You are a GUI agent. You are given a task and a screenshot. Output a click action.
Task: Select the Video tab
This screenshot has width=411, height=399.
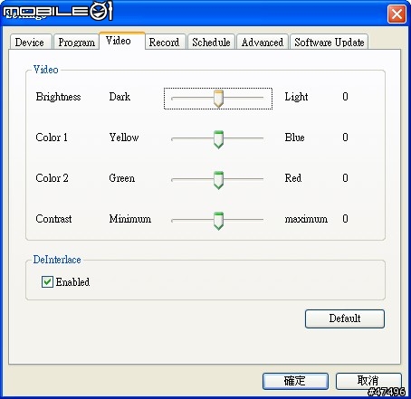pos(122,41)
